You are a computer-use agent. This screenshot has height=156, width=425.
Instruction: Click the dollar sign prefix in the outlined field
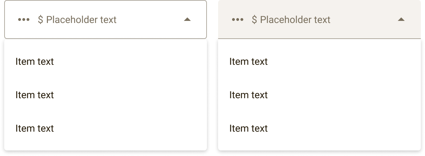click(x=41, y=20)
